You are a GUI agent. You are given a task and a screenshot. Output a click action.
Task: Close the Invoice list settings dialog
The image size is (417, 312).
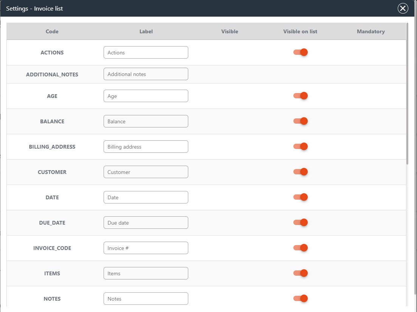pyautogui.click(x=403, y=8)
